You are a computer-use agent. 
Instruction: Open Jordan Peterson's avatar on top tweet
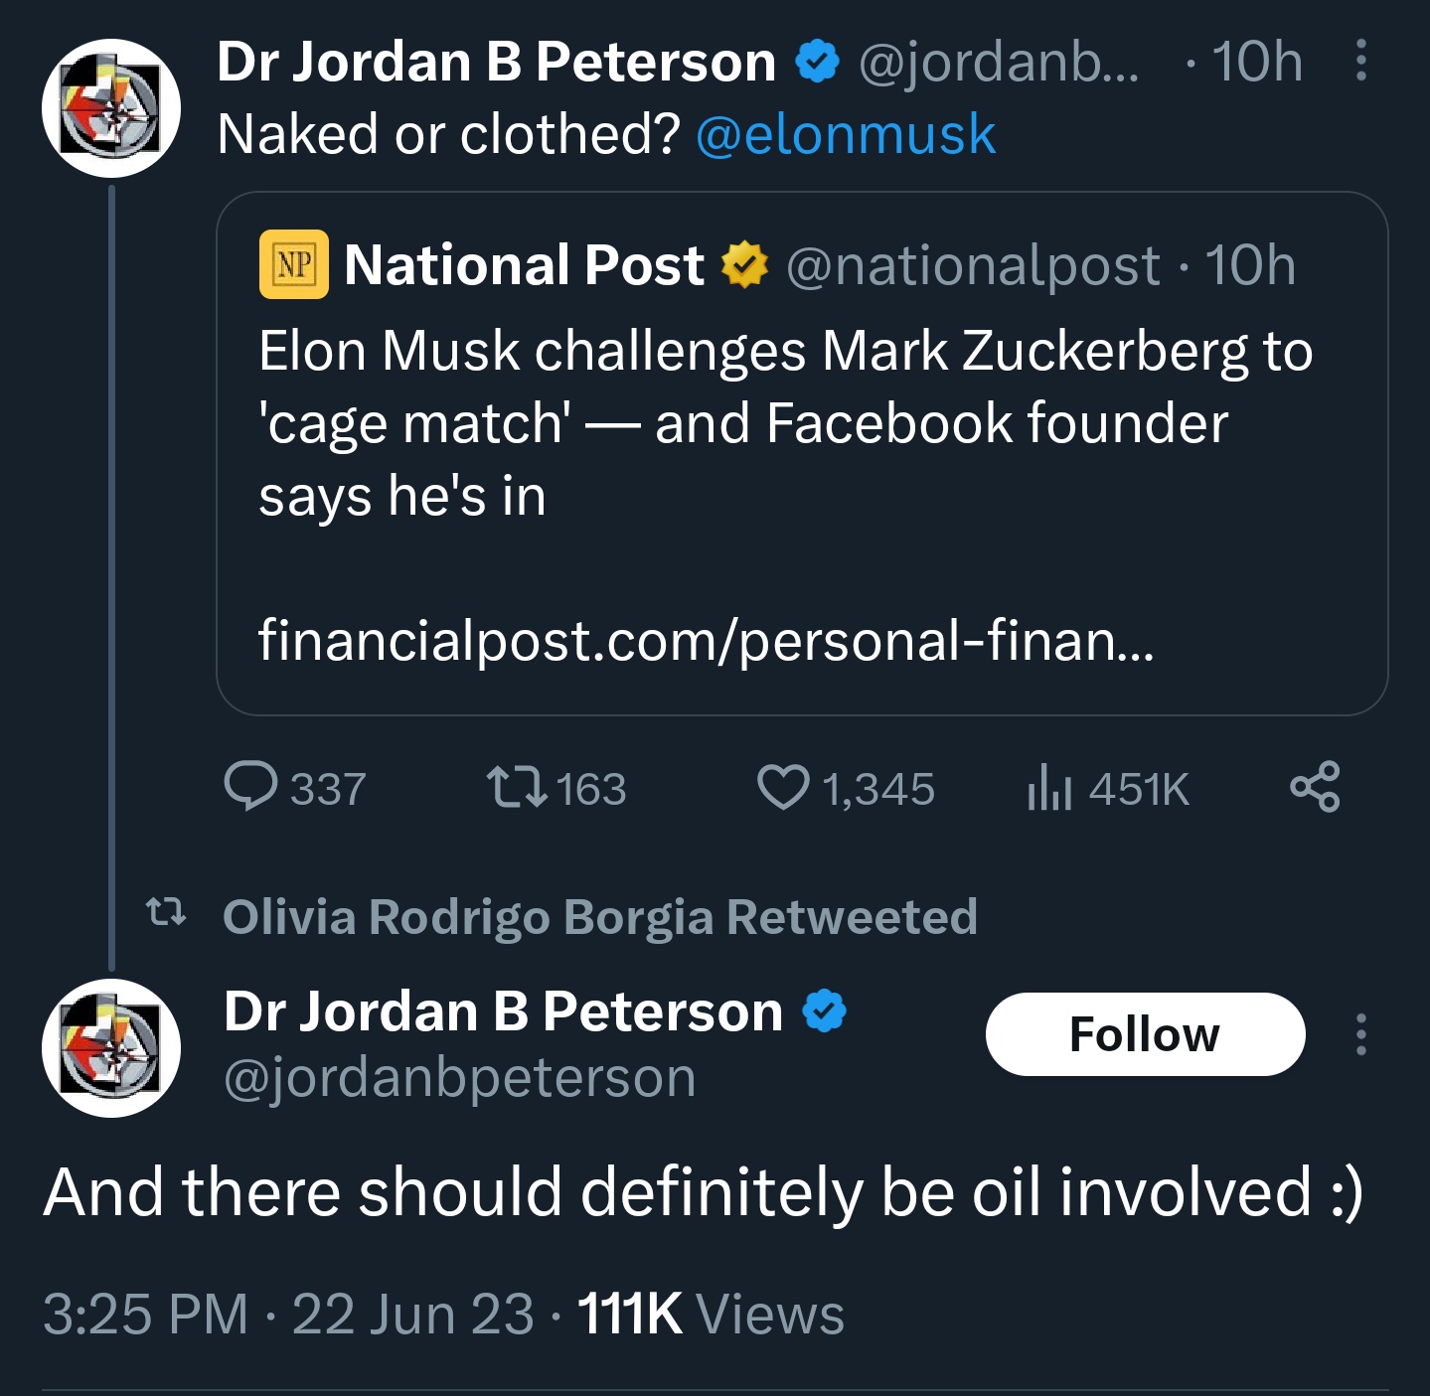click(x=111, y=108)
